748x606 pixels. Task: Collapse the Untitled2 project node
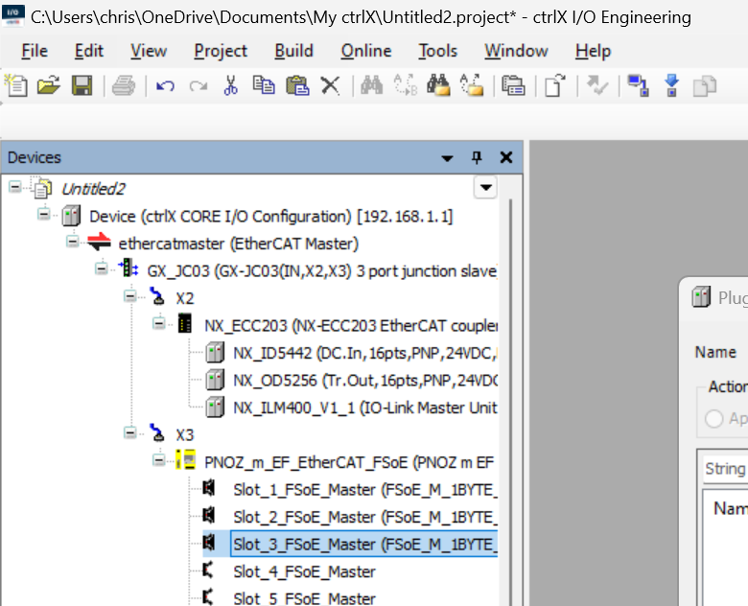point(15,187)
